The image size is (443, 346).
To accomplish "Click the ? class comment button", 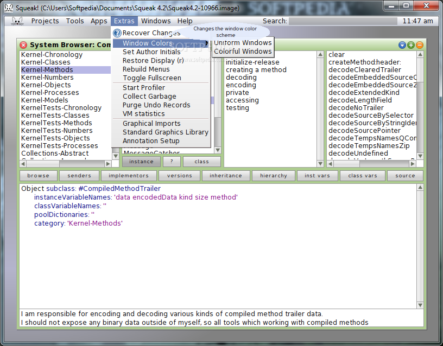I will click(172, 162).
